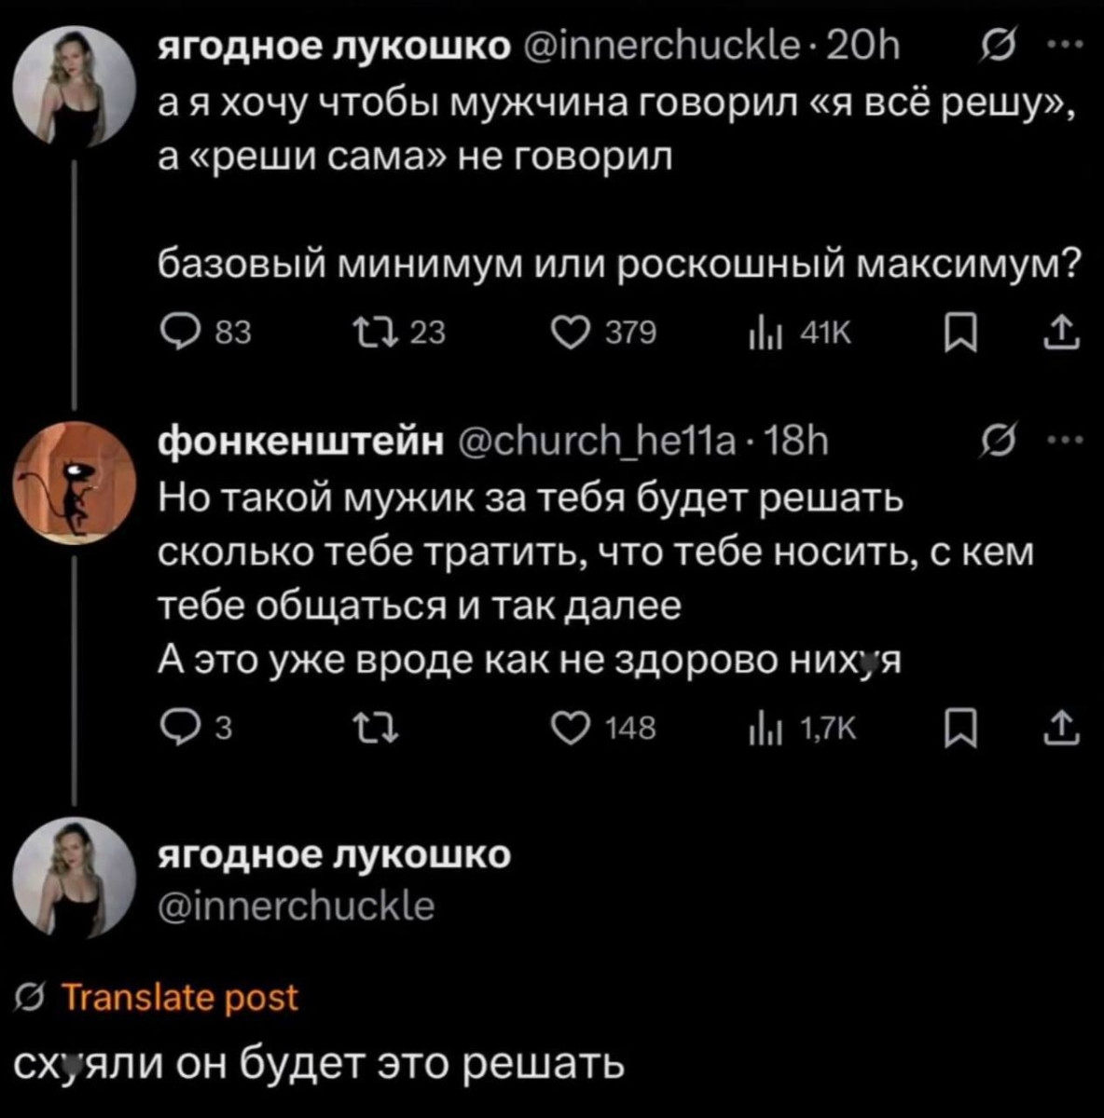Like the tweet with 379 likes
1104x1118 pixels.
tap(570, 333)
